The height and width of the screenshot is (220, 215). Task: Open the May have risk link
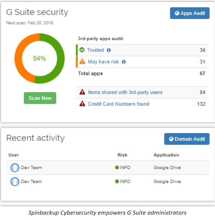tap(103, 62)
